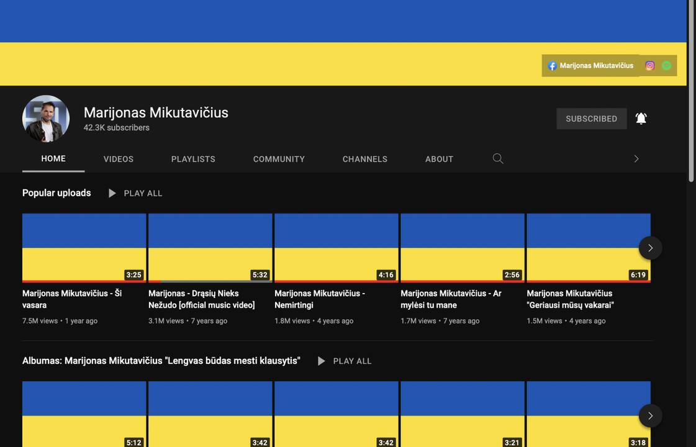Open the Ar mylėsi tu mane thumbnail

click(x=462, y=248)
